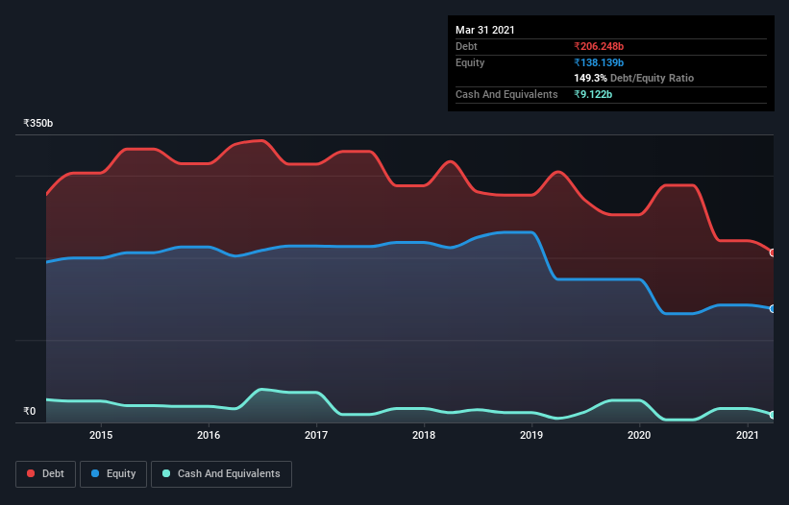The width and height of the screenshot is (789, 505).
Task: Click the ₹350b y-axis label
Action: pos(37,123)
